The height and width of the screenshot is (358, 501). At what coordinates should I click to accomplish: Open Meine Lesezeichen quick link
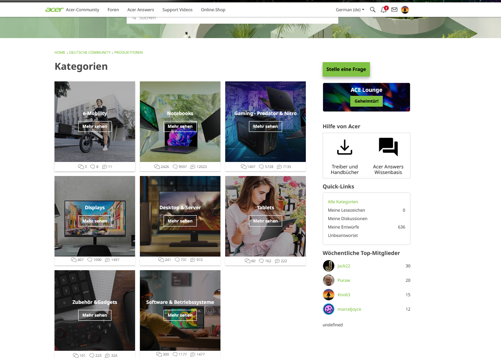pyautogui.click(x=346, y=210)
